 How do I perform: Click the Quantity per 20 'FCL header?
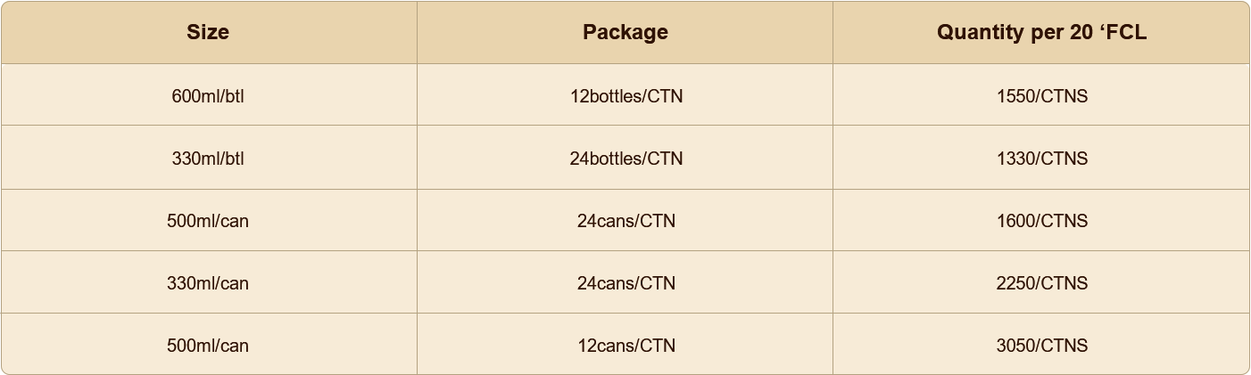click(x=1041, y=32)
